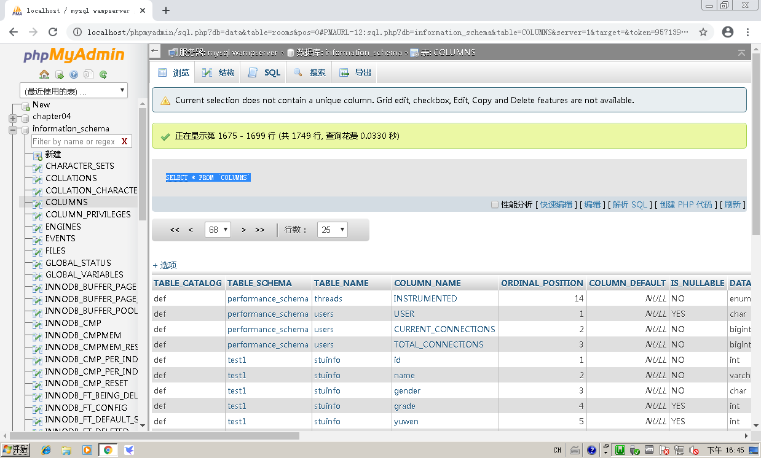
Task: Click the log out database-arrow icon
Action: click(59, 74)
